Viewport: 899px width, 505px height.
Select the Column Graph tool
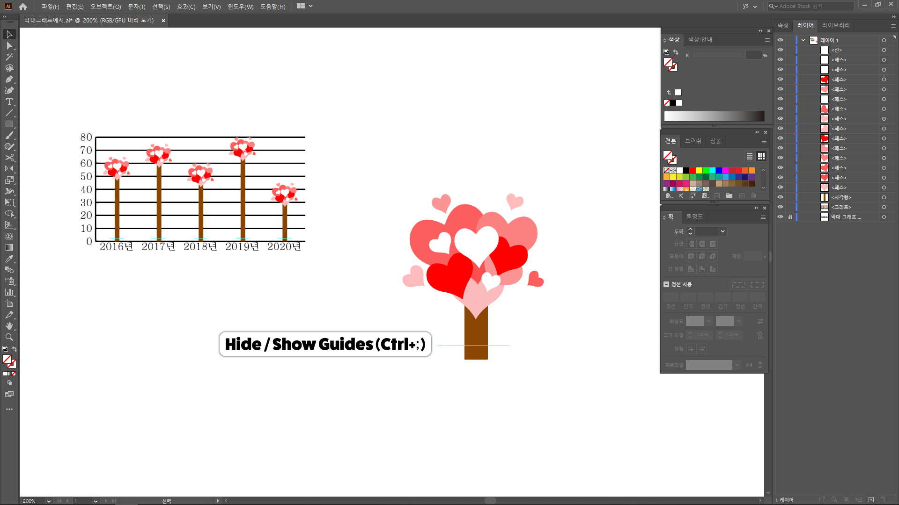(9, 292)
